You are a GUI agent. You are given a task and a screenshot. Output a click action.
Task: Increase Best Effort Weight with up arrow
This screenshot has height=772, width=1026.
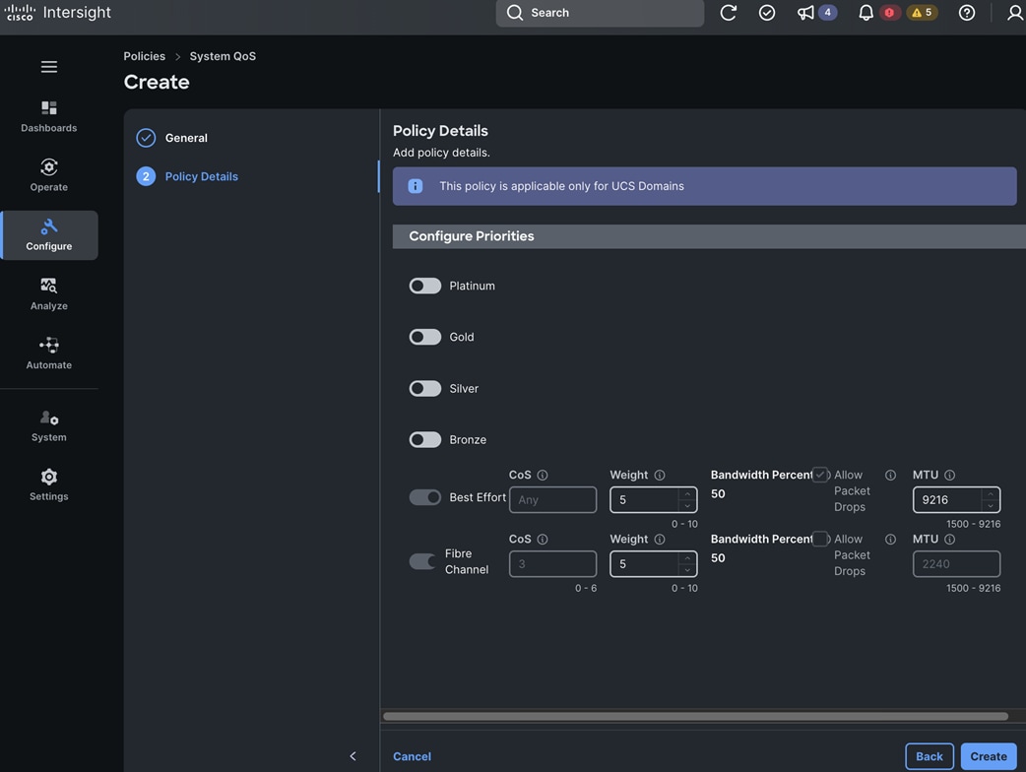(687, 494)
